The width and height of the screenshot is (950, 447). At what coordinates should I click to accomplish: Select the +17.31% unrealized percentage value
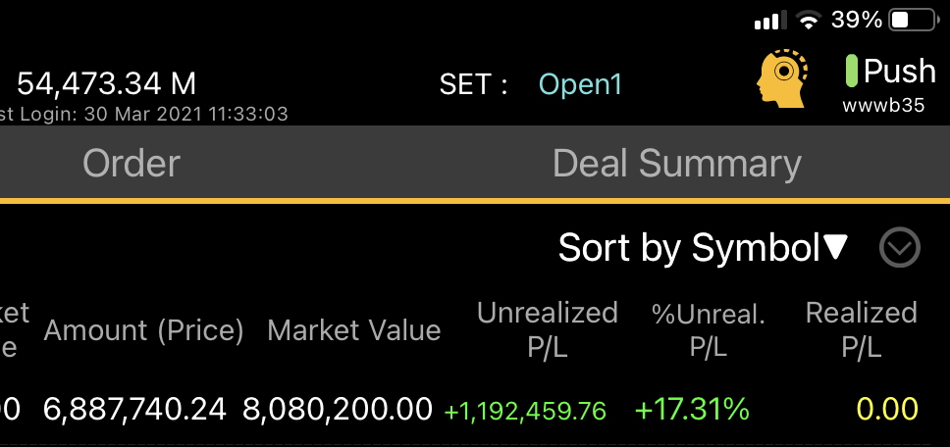(x=692, y=409)
